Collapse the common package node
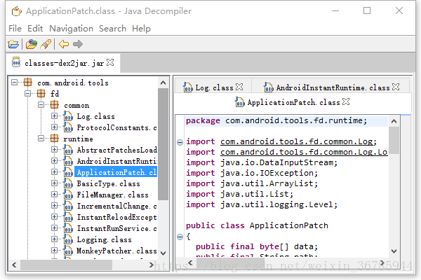The image size is (421, 280). (41, 105)
